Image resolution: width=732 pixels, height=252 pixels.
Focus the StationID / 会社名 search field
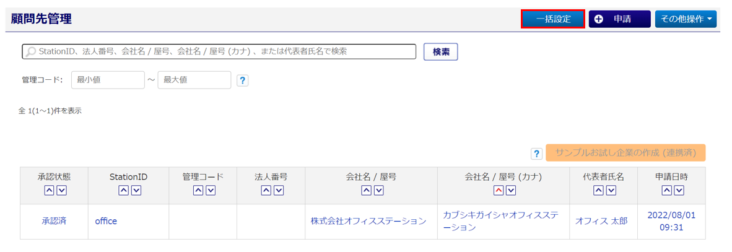pos(220,51)
